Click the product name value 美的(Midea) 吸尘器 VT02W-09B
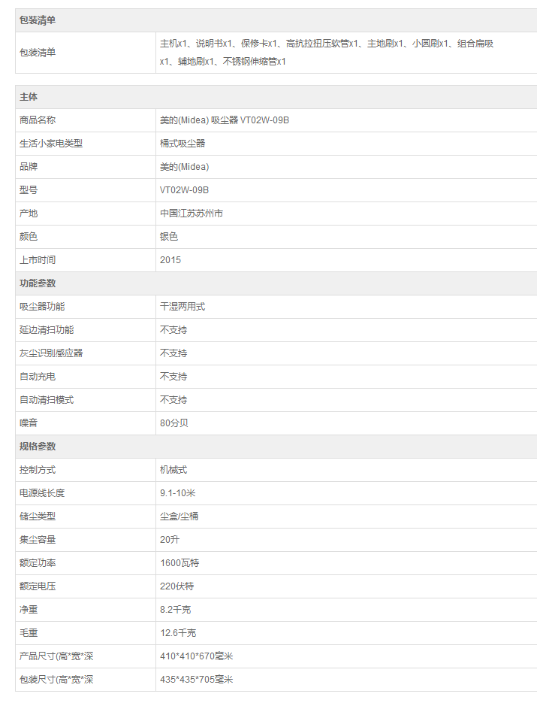Screen dimensions: 537x718 click(225, 120)
